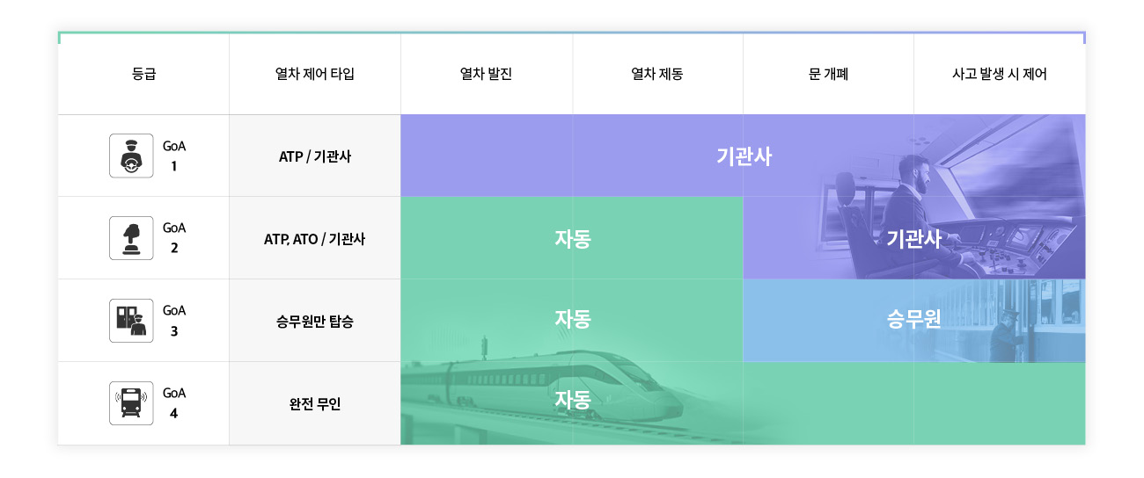This screenshot has height=478, width=1144.
Task: Click the ATP / 기관사 cell
Action: coord(315,156)
